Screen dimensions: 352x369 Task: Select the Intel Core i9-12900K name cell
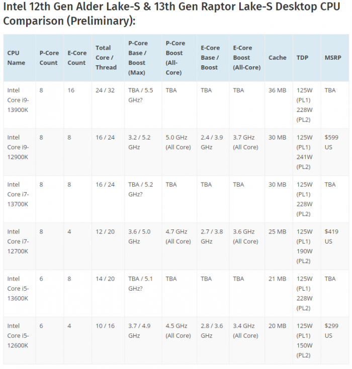(x=18, y=147)
